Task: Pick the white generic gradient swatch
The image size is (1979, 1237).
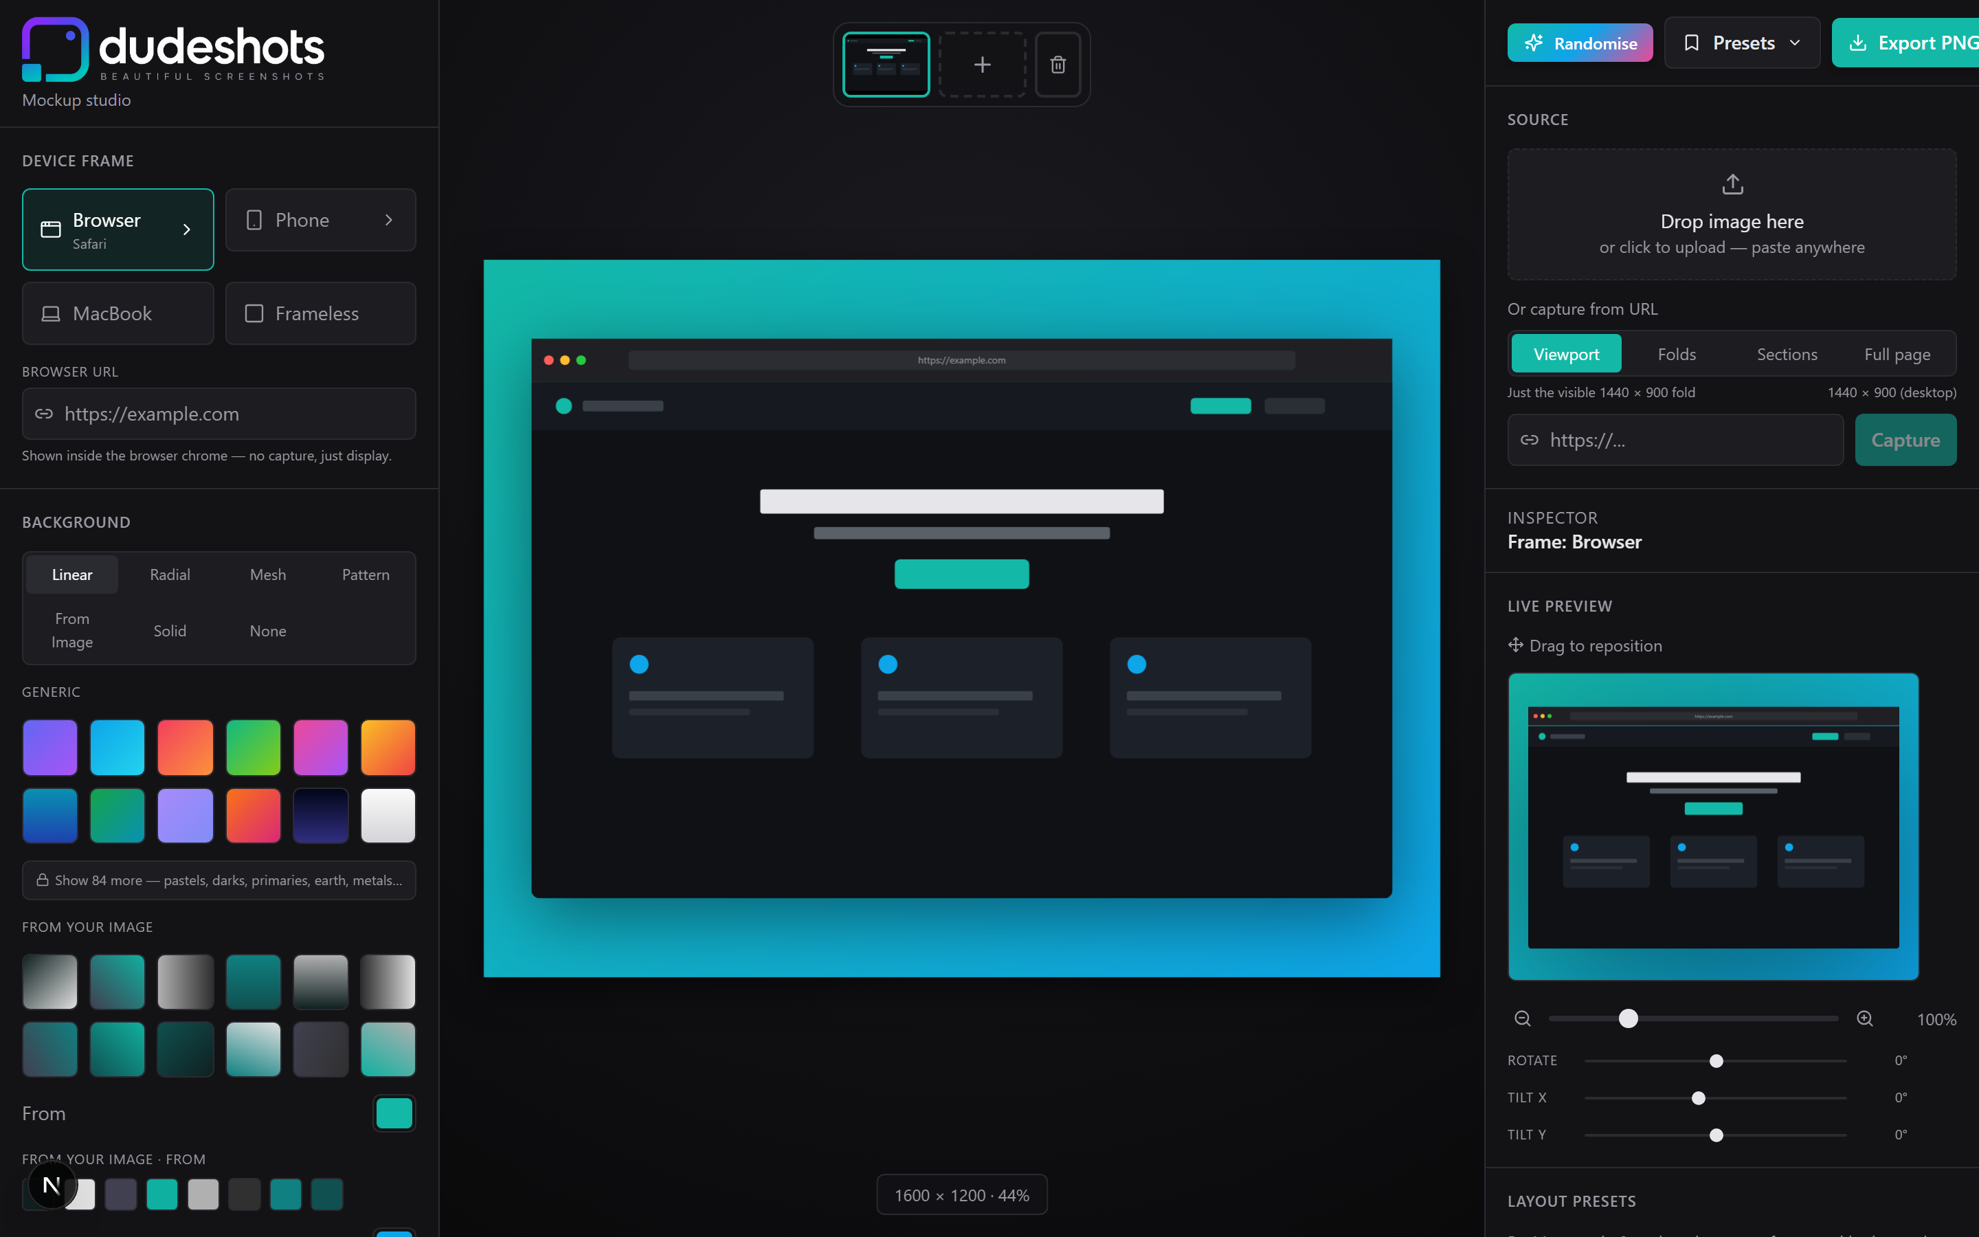Action: click(x=388, y=815)
